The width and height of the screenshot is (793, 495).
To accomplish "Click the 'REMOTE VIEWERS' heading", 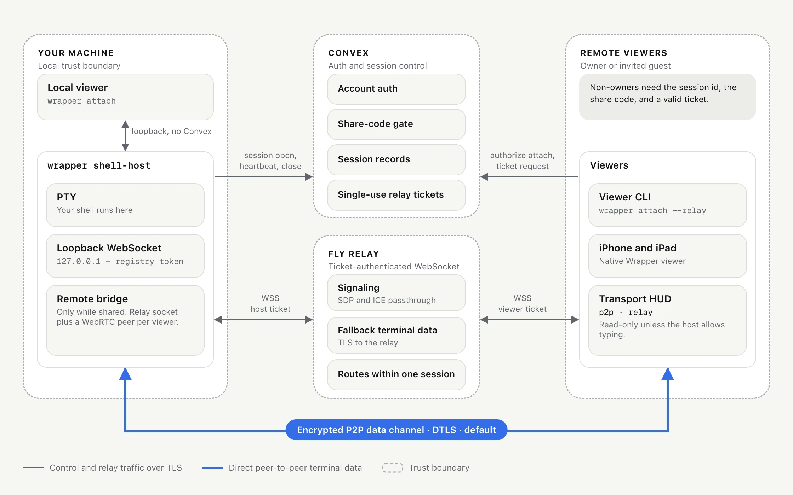I will pyautogui.click(x=624, y=53).
